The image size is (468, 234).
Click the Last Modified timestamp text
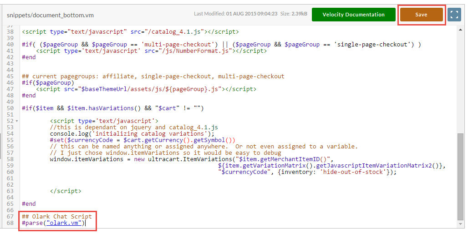236,14
